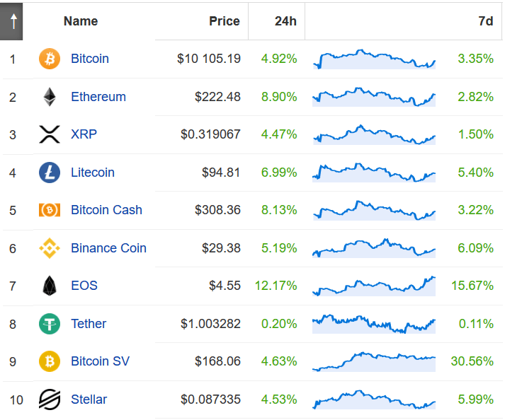
Task: Click the black EOS logo icon
Action: point(50,286)
